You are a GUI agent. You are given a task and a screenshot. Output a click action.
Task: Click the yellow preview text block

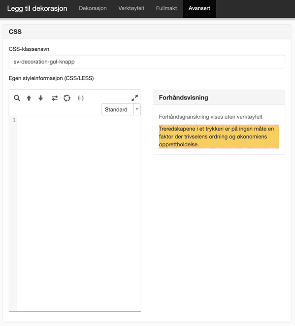pos(219,136)
